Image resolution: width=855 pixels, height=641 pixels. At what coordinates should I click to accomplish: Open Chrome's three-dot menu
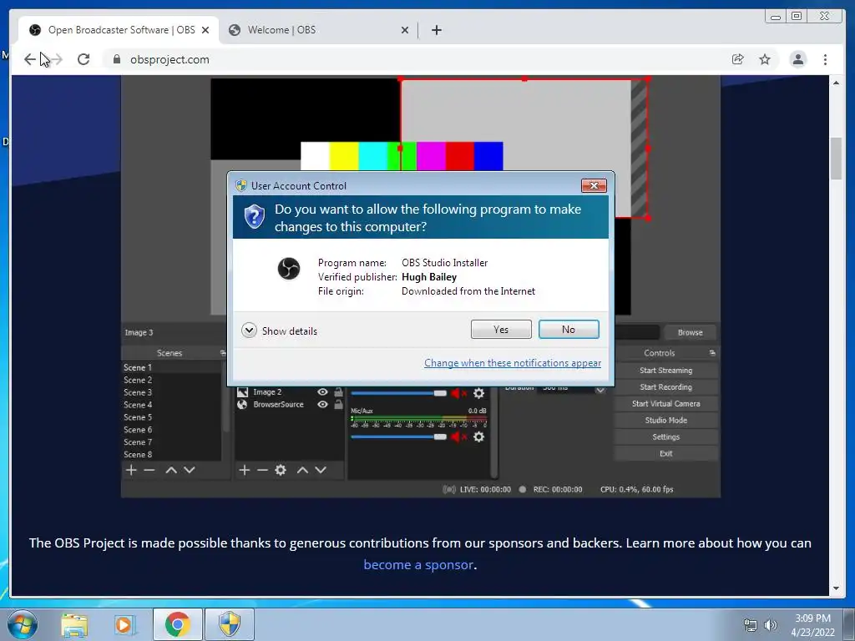point(825,59)
